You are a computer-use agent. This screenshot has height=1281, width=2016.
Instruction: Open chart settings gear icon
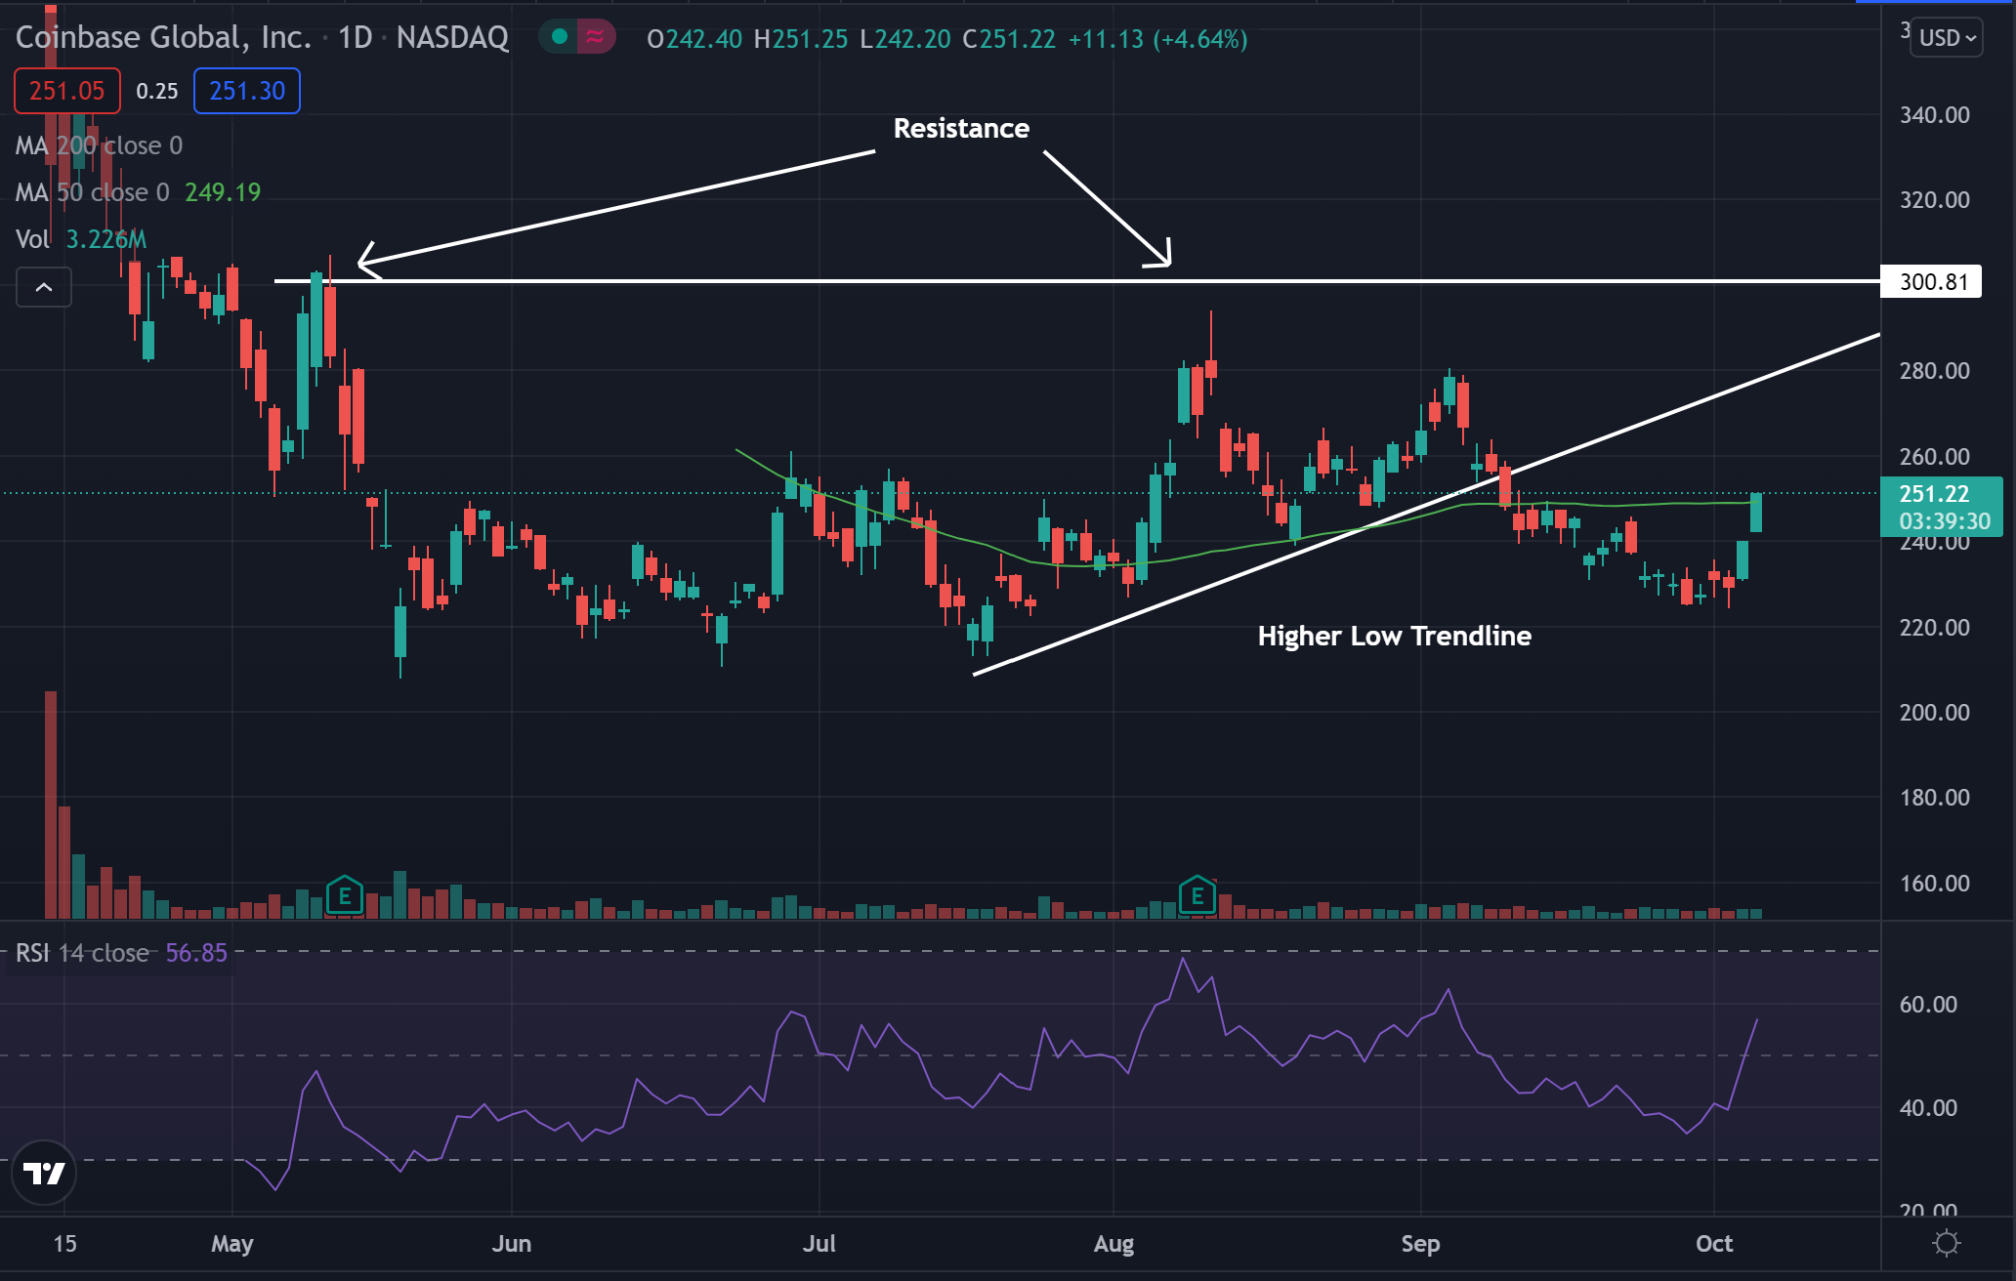1947,1243
